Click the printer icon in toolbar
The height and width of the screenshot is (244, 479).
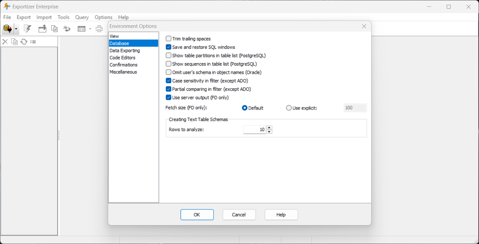[99, 29]
